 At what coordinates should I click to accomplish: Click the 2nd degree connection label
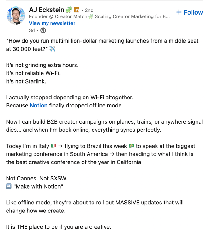point(89,10)
